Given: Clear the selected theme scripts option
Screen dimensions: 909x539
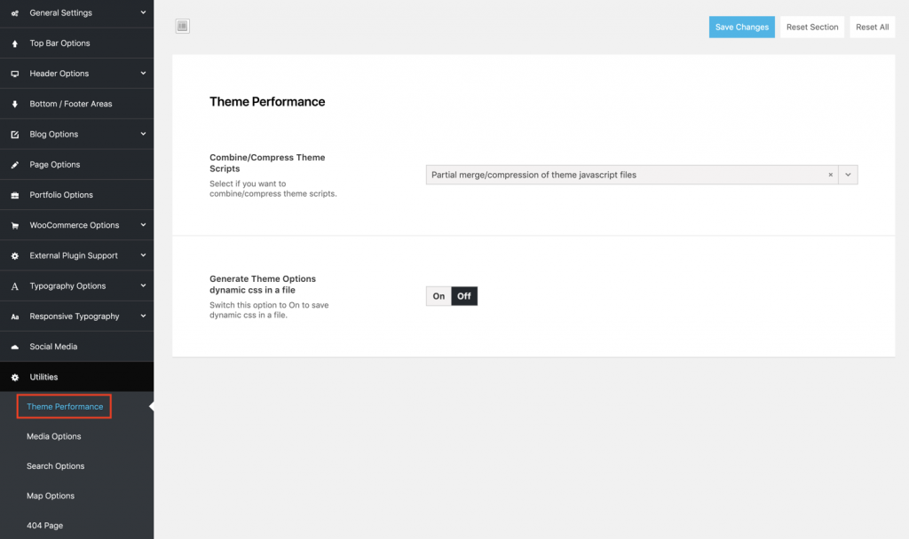Looking at the screenshot, I should tap(831, 175).
